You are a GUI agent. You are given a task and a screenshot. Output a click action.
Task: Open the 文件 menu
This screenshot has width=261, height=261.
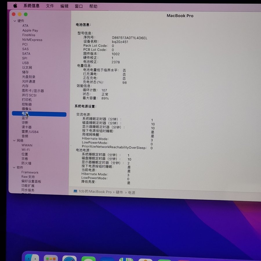click(50, 6)
